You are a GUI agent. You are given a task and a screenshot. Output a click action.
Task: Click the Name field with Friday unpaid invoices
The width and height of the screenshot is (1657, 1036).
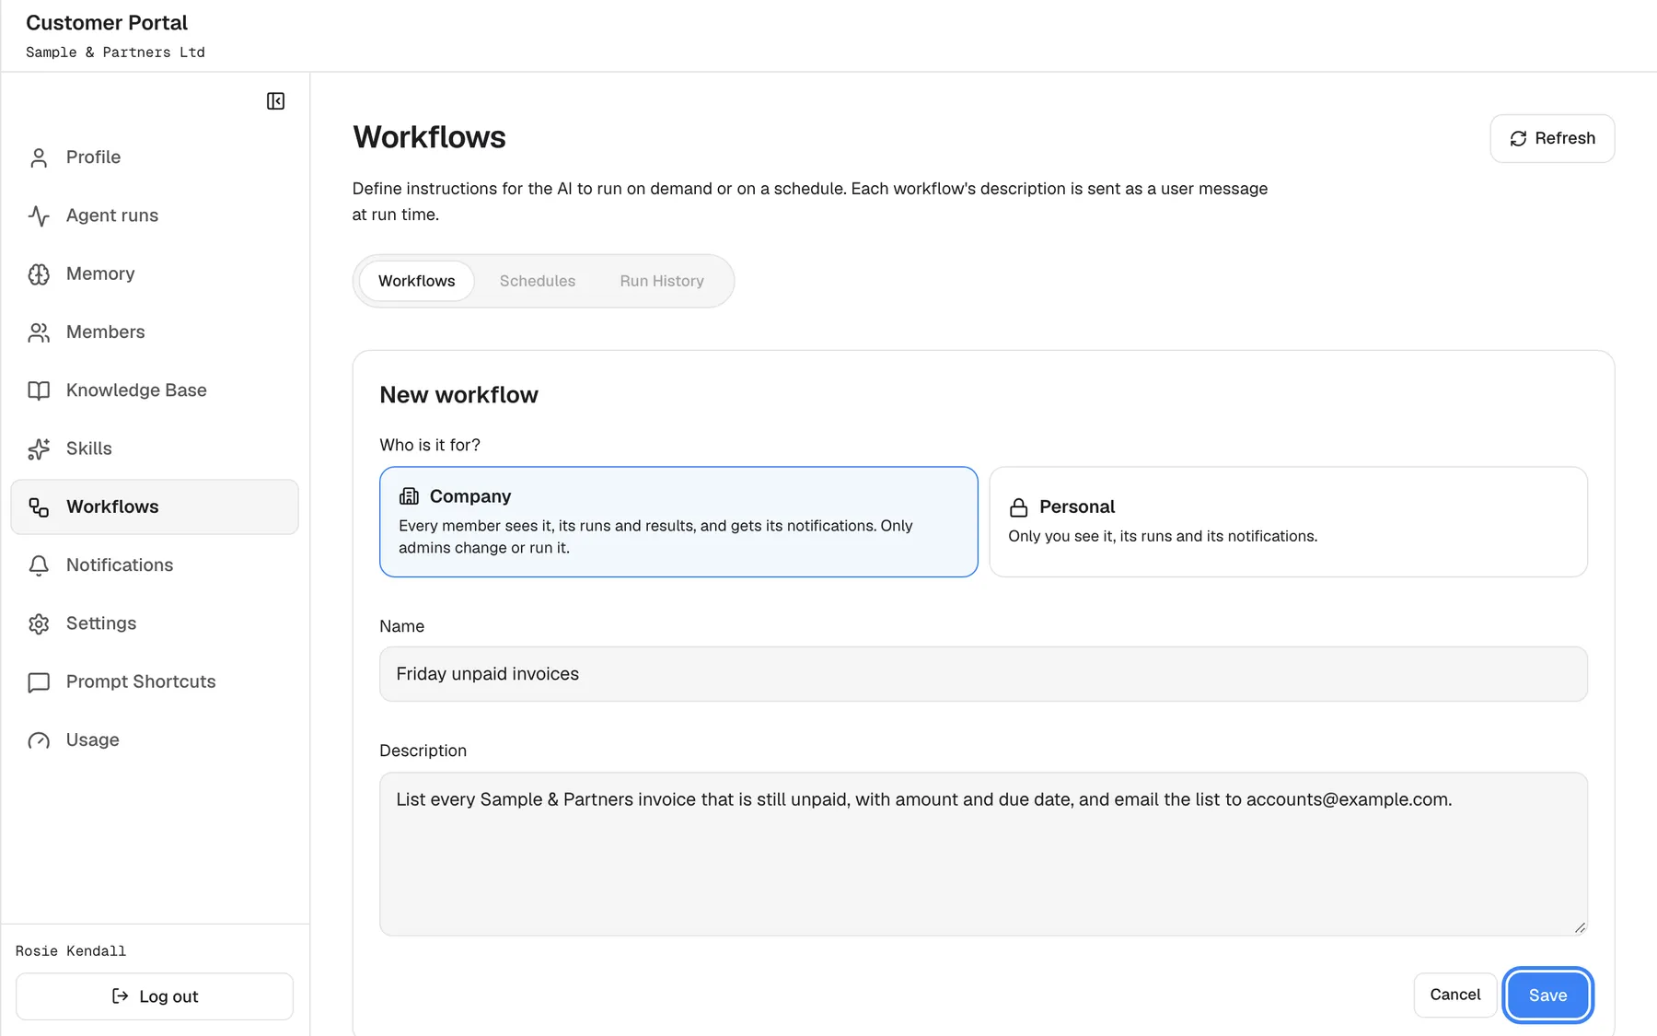click(983, 674)
